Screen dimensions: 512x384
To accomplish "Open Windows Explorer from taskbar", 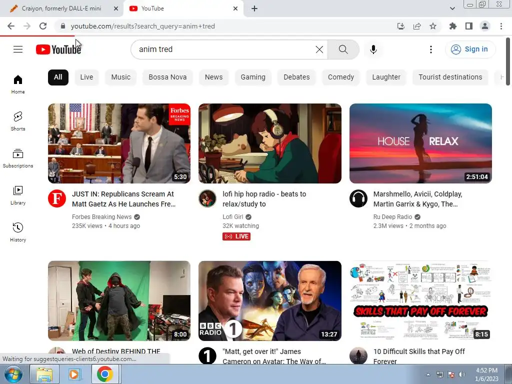I will click(44, 374).
